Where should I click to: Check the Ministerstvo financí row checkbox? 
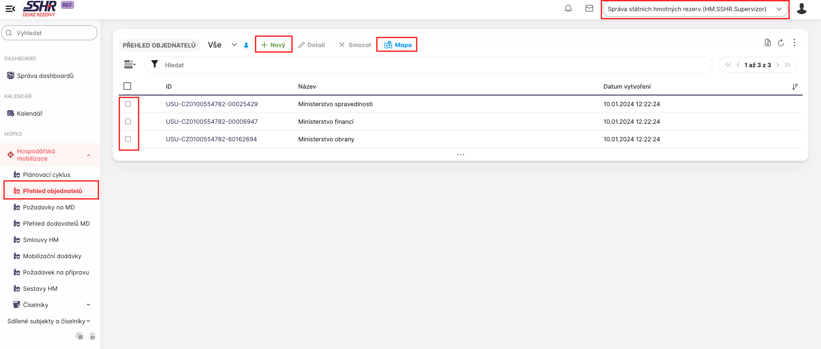[x=128, y=122]
